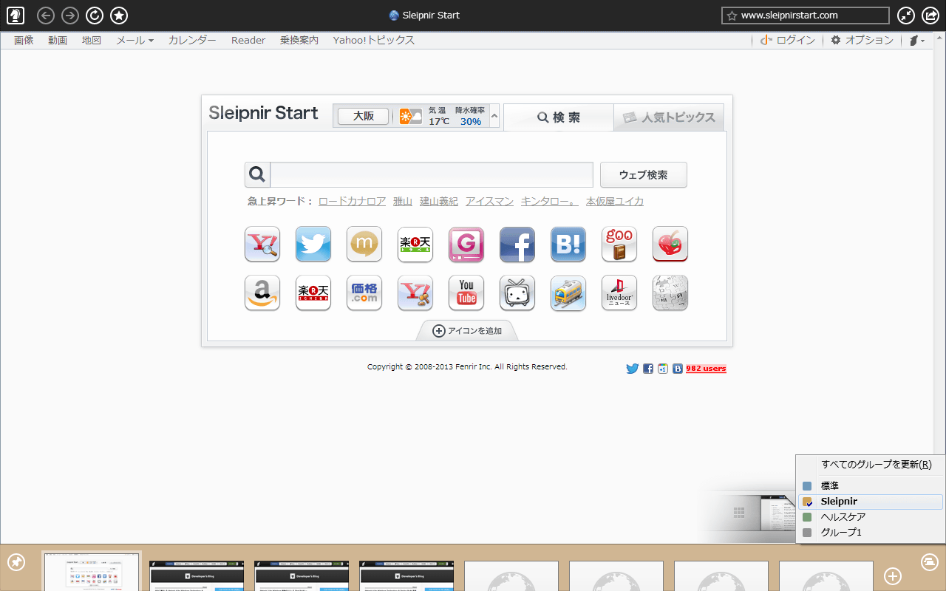The image size is (946, 591).
Task: Open the goo dictionary icon
Action: coord(619,244)
